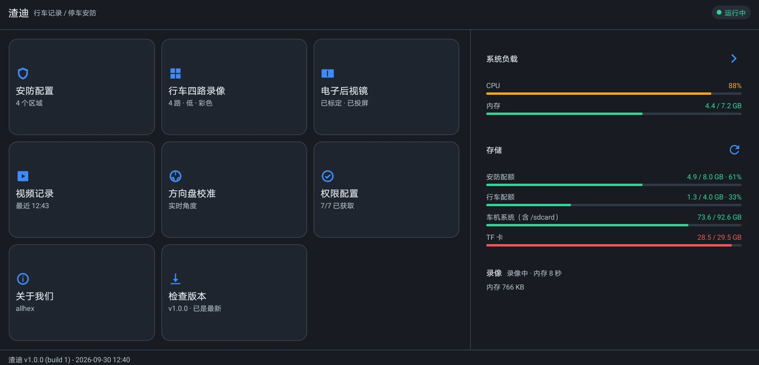The image size is (759, 365).
Task: Click the 行车配额 storage bar
Action: tap(614, 205)
